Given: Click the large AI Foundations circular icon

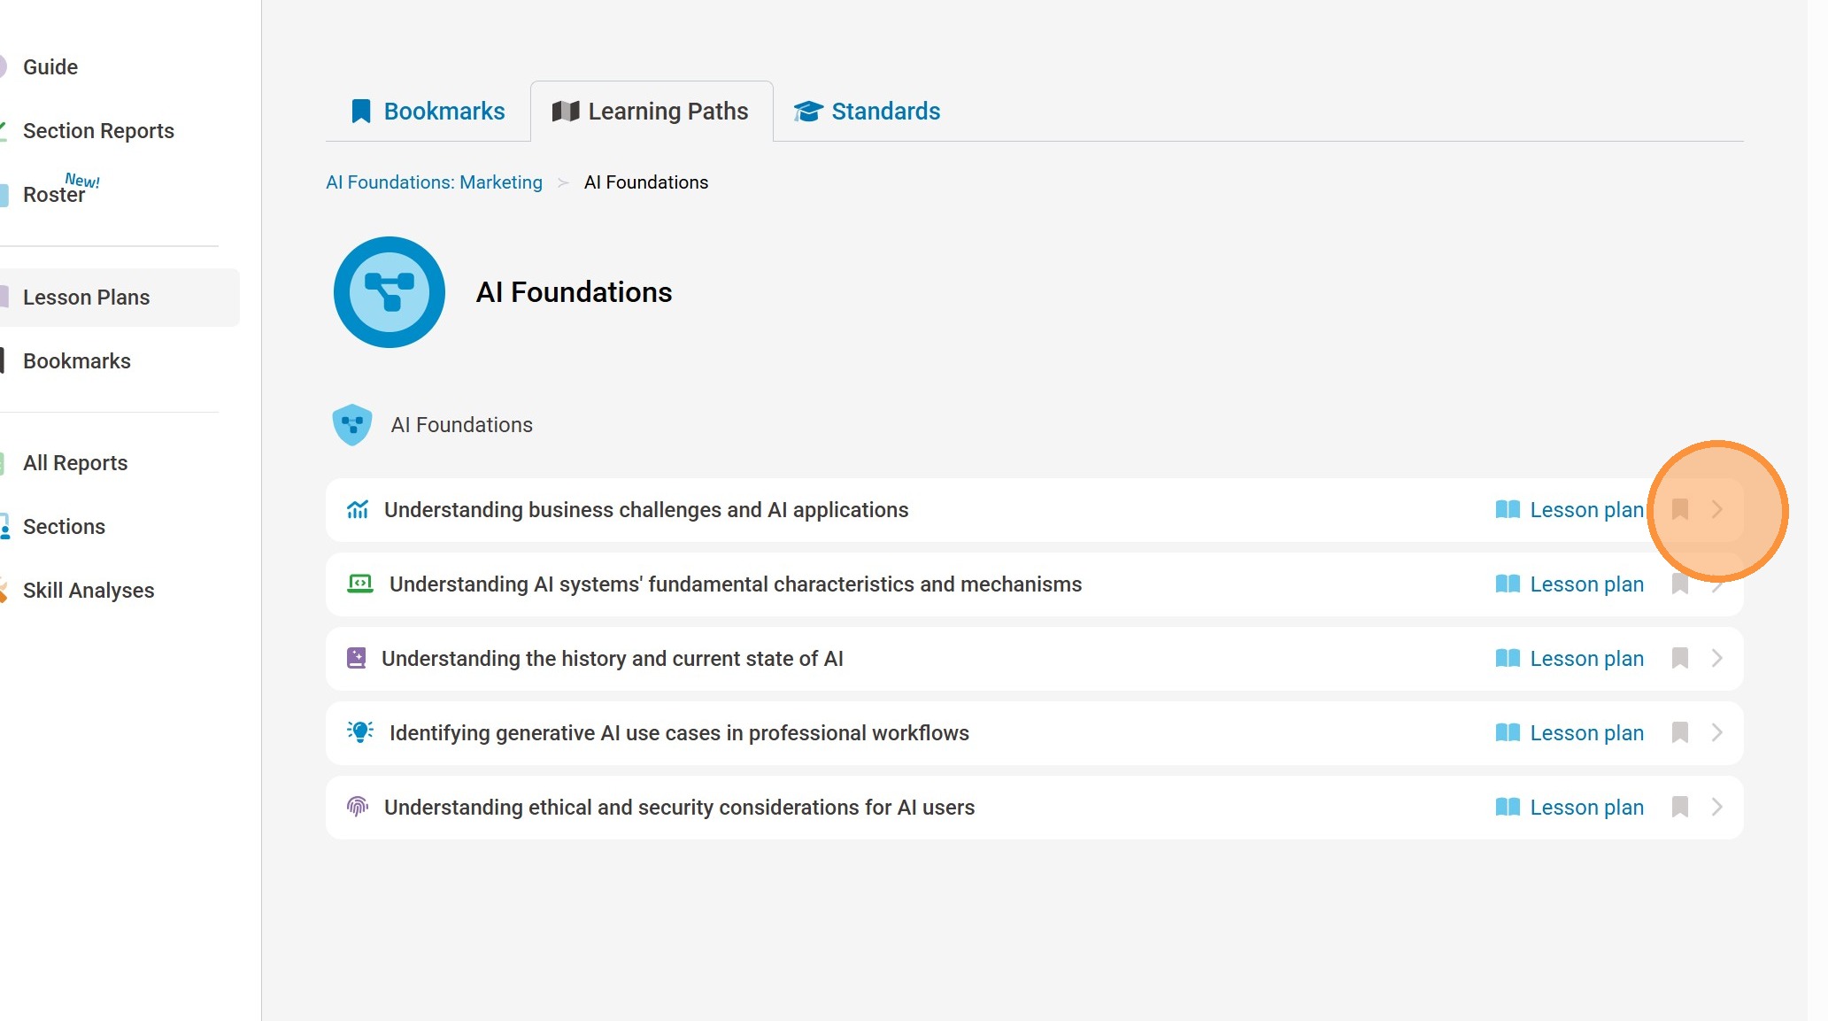Looking at the screenshot, I should pos(389,292).
